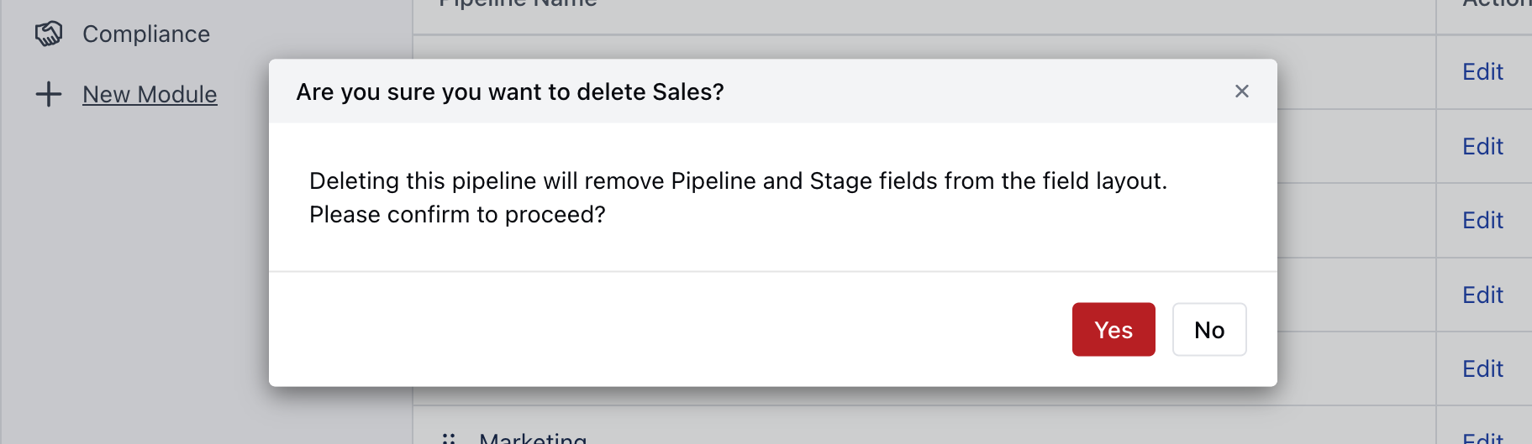Cancel deletion with the No button
This screenshot has width=1532, height=444.
(1208, 330)
